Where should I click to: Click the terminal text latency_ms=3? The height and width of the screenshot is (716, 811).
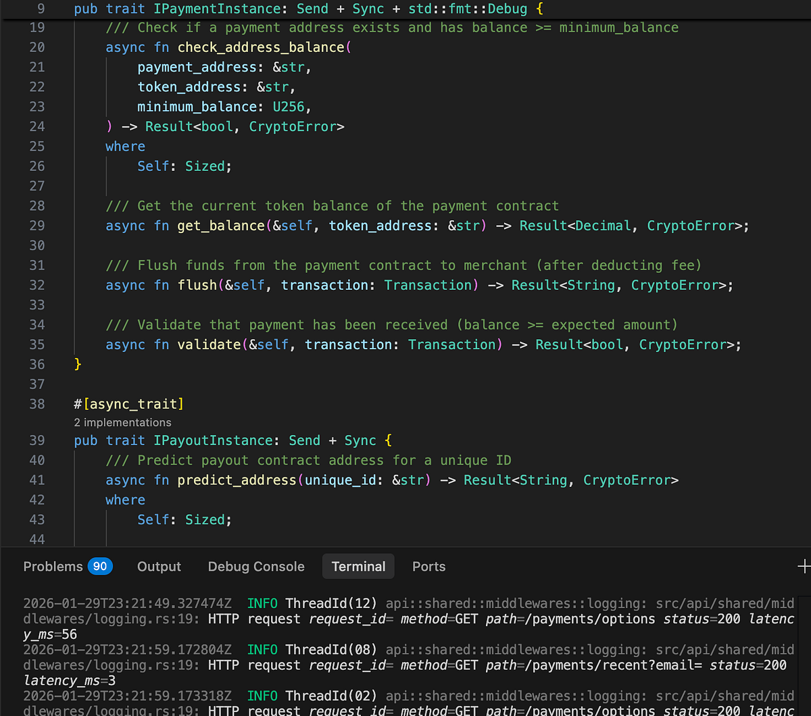[x=70, y=681]
